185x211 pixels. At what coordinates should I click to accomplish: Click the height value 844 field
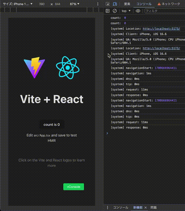click(57, 4)
